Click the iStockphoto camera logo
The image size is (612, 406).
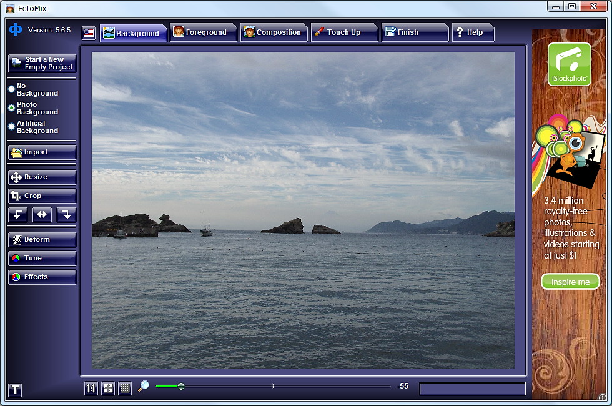coord(570,64)
